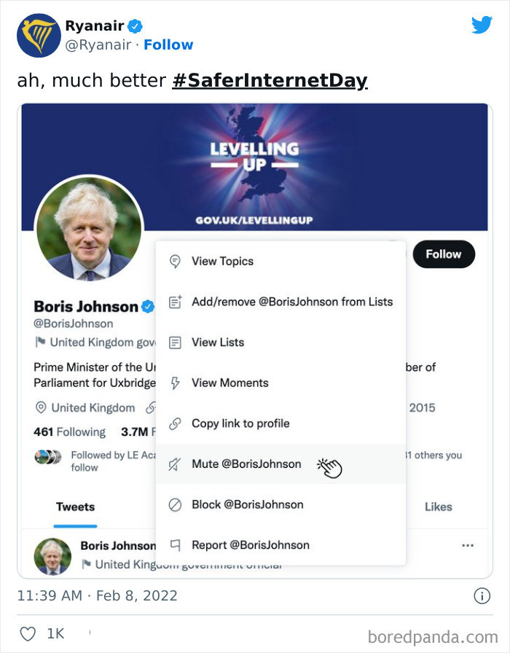The width and height of the screenshot is (510, 653).
Task: Click the Twitter bird logo
Action: (x=482, y=25)
